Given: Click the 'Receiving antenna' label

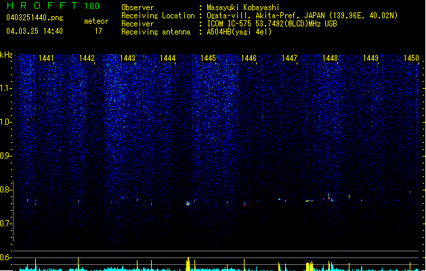Looking at the screenshot, I should tap(156, 32).
